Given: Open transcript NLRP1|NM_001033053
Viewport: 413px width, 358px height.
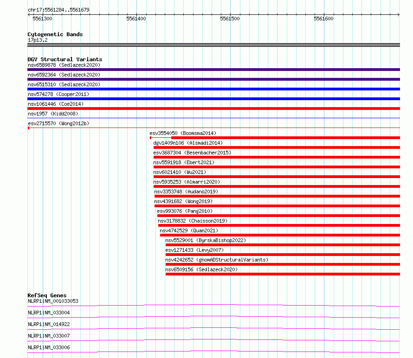Looking at the screenshot, I should tap(53, 301).
